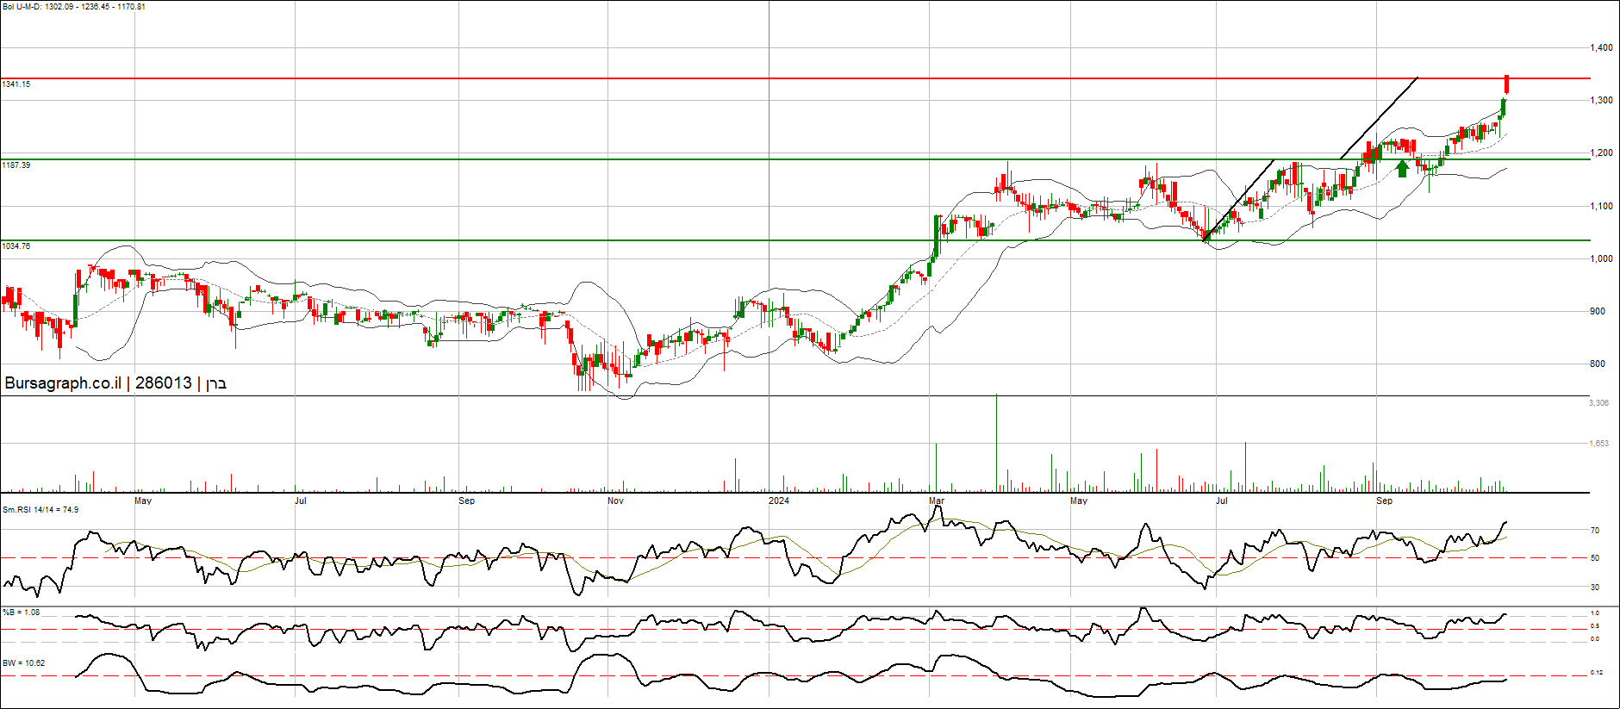The height and width of the screenshot is (709, 1620).
Task: Click the tallest green volume bar
Action: [x=996, y=444]
